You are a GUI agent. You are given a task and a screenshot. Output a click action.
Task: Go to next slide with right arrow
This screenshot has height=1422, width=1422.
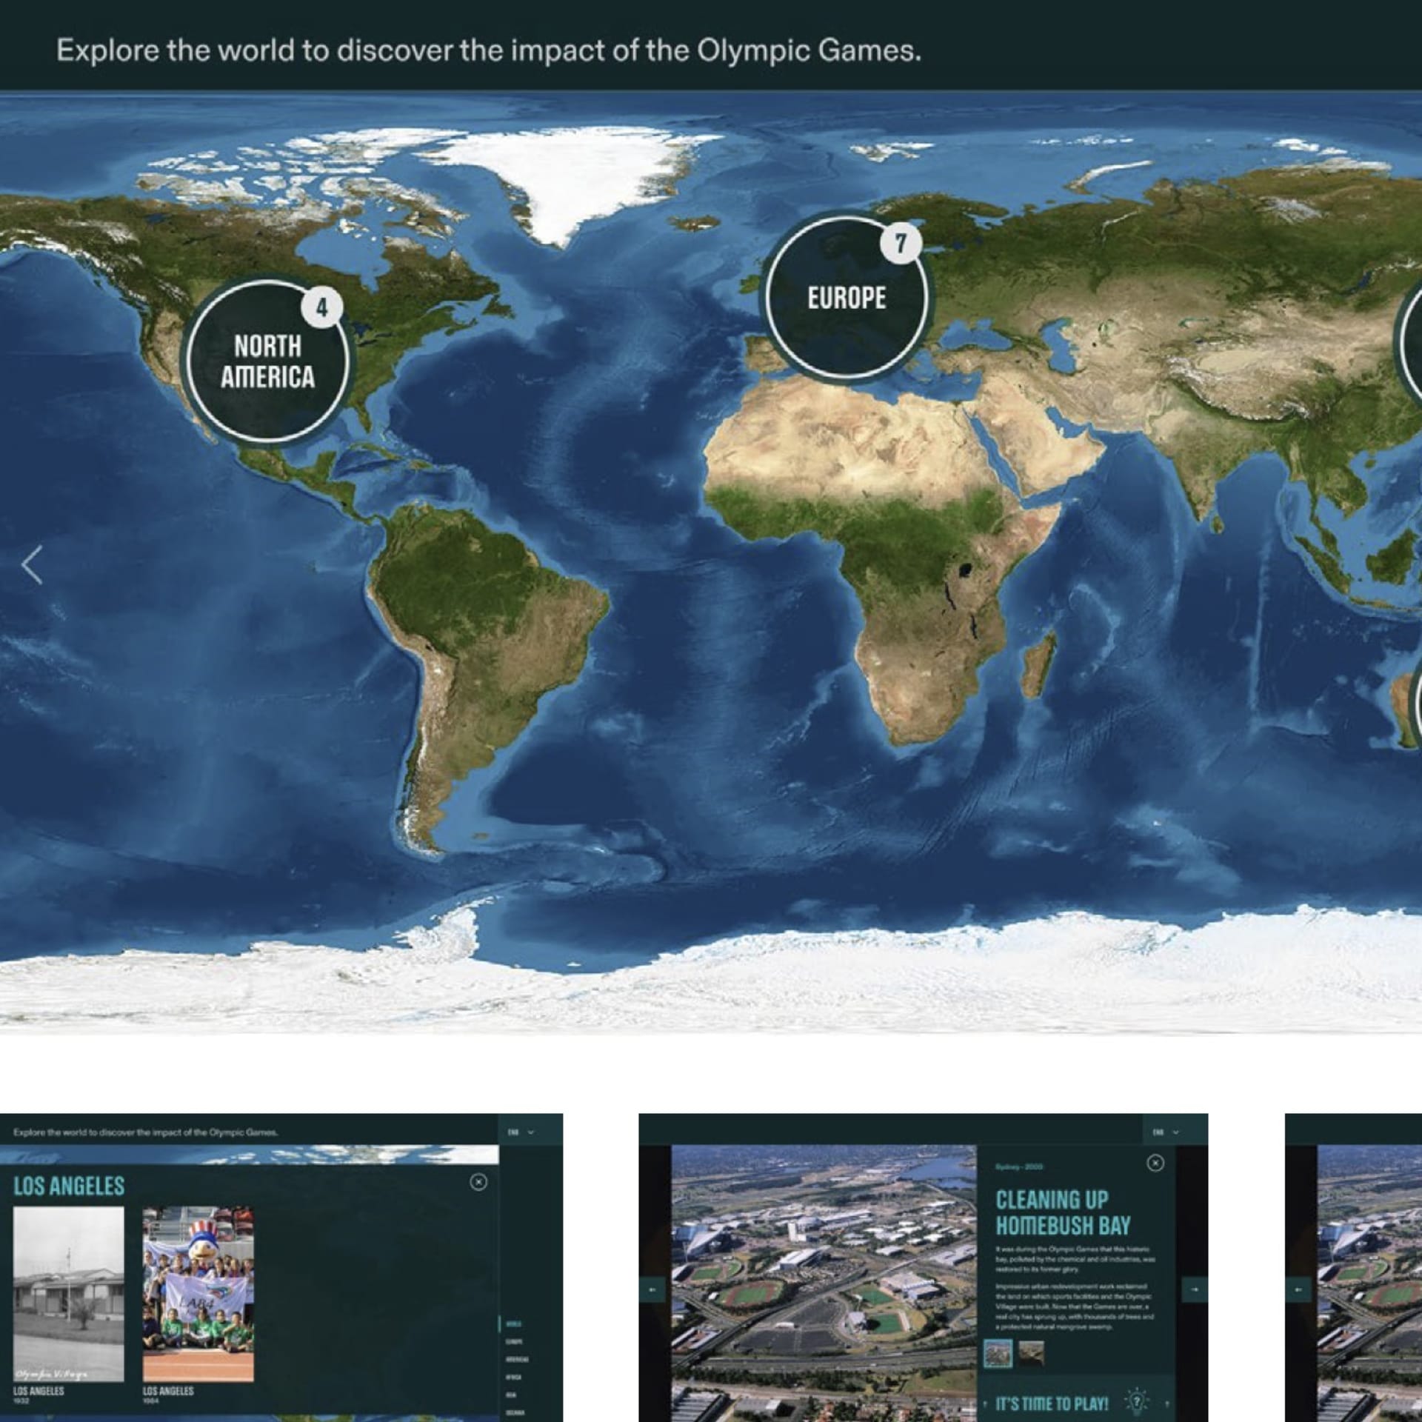(1194, 1289)
